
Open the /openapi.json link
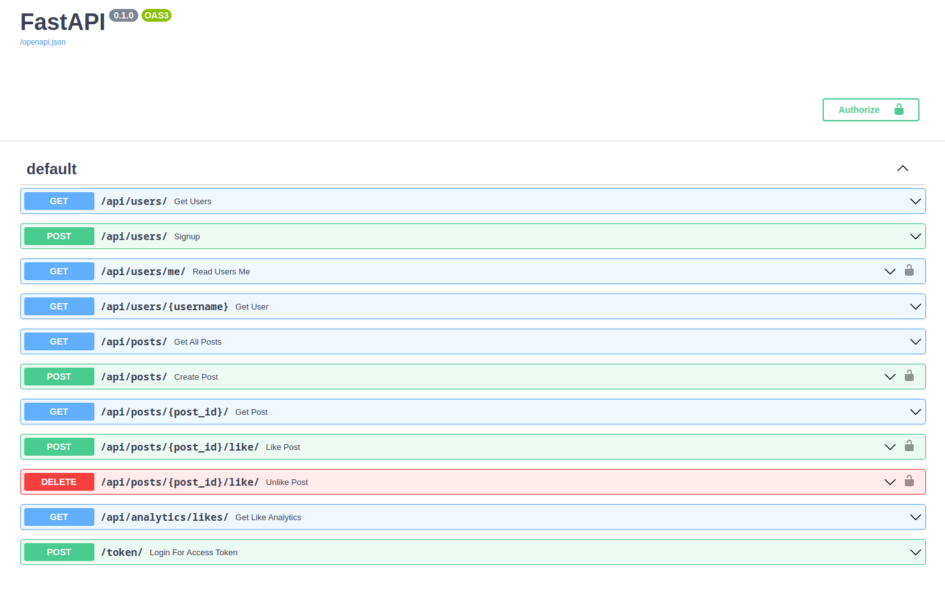click(x=43, y=42)
